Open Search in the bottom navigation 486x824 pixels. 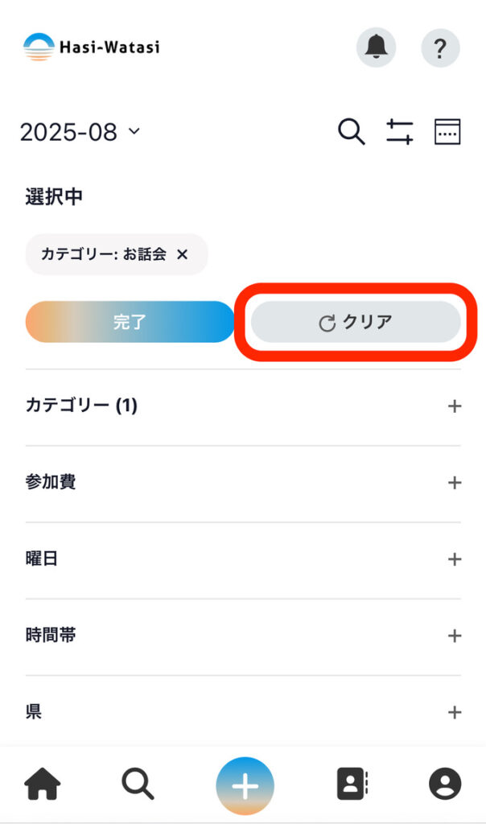click(138, 785)
